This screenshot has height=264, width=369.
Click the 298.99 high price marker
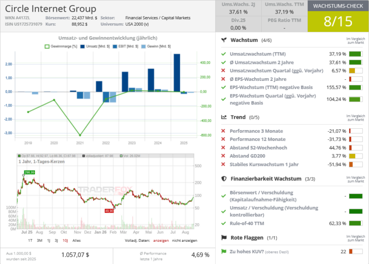(x=29, y=172)
